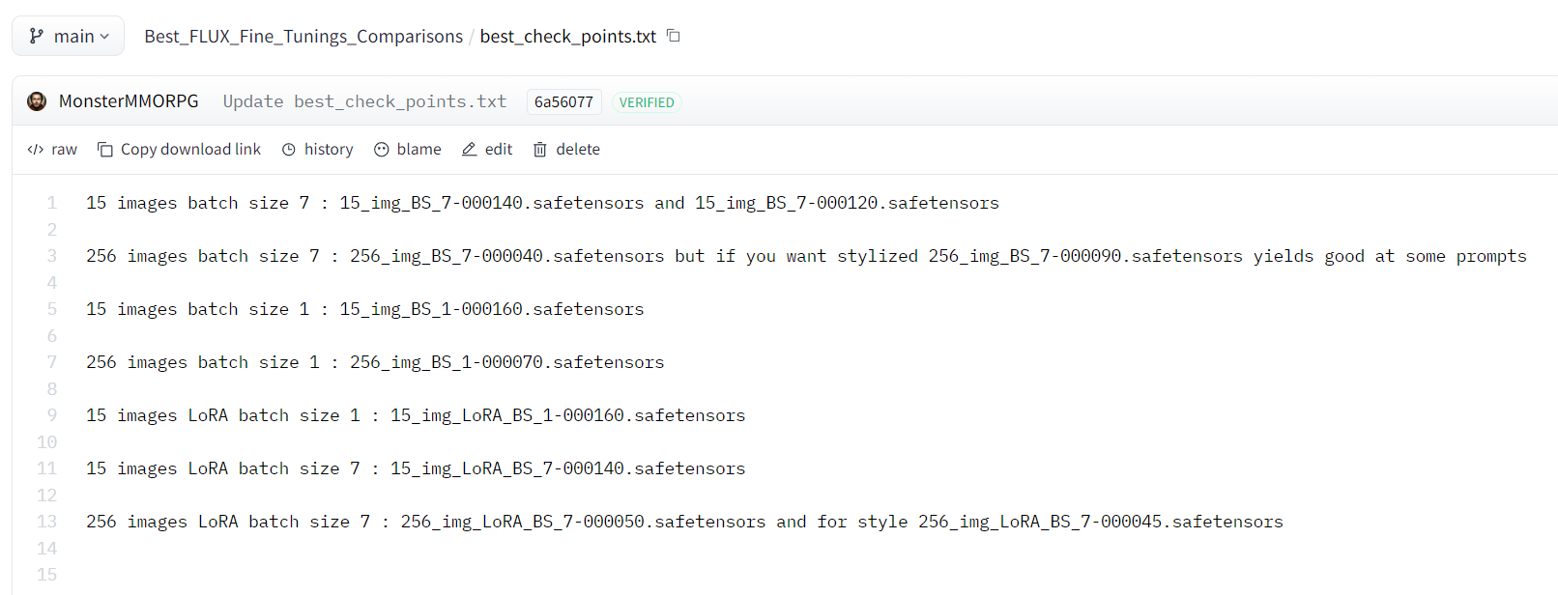Click commit hash 6a56077
This screenshot has width=1558, height=595.
coord(563,102)
